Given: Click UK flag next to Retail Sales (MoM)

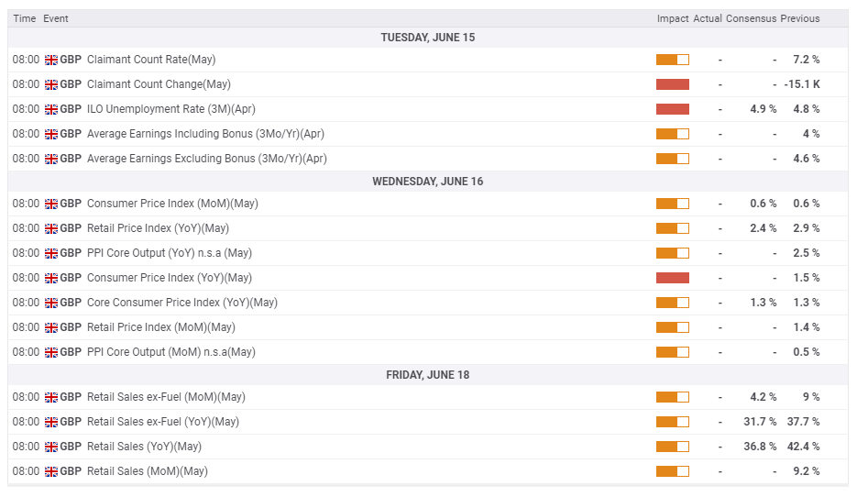Looking at the screenshot, I should [51, 471].
